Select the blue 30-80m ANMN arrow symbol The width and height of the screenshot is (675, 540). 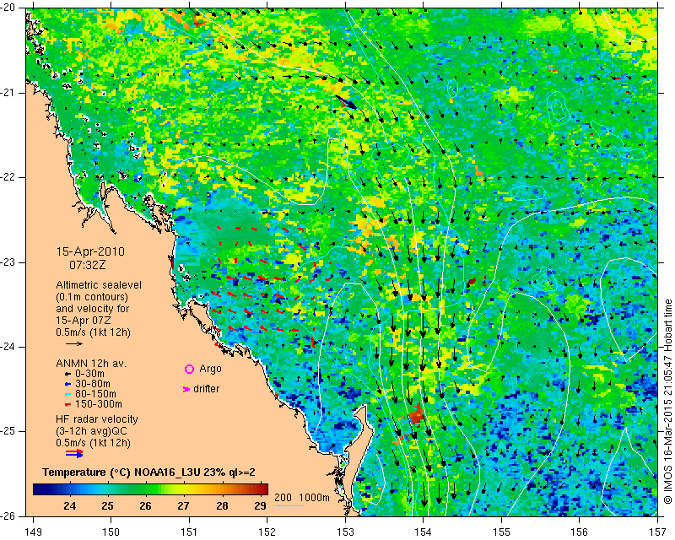(67, 384)
